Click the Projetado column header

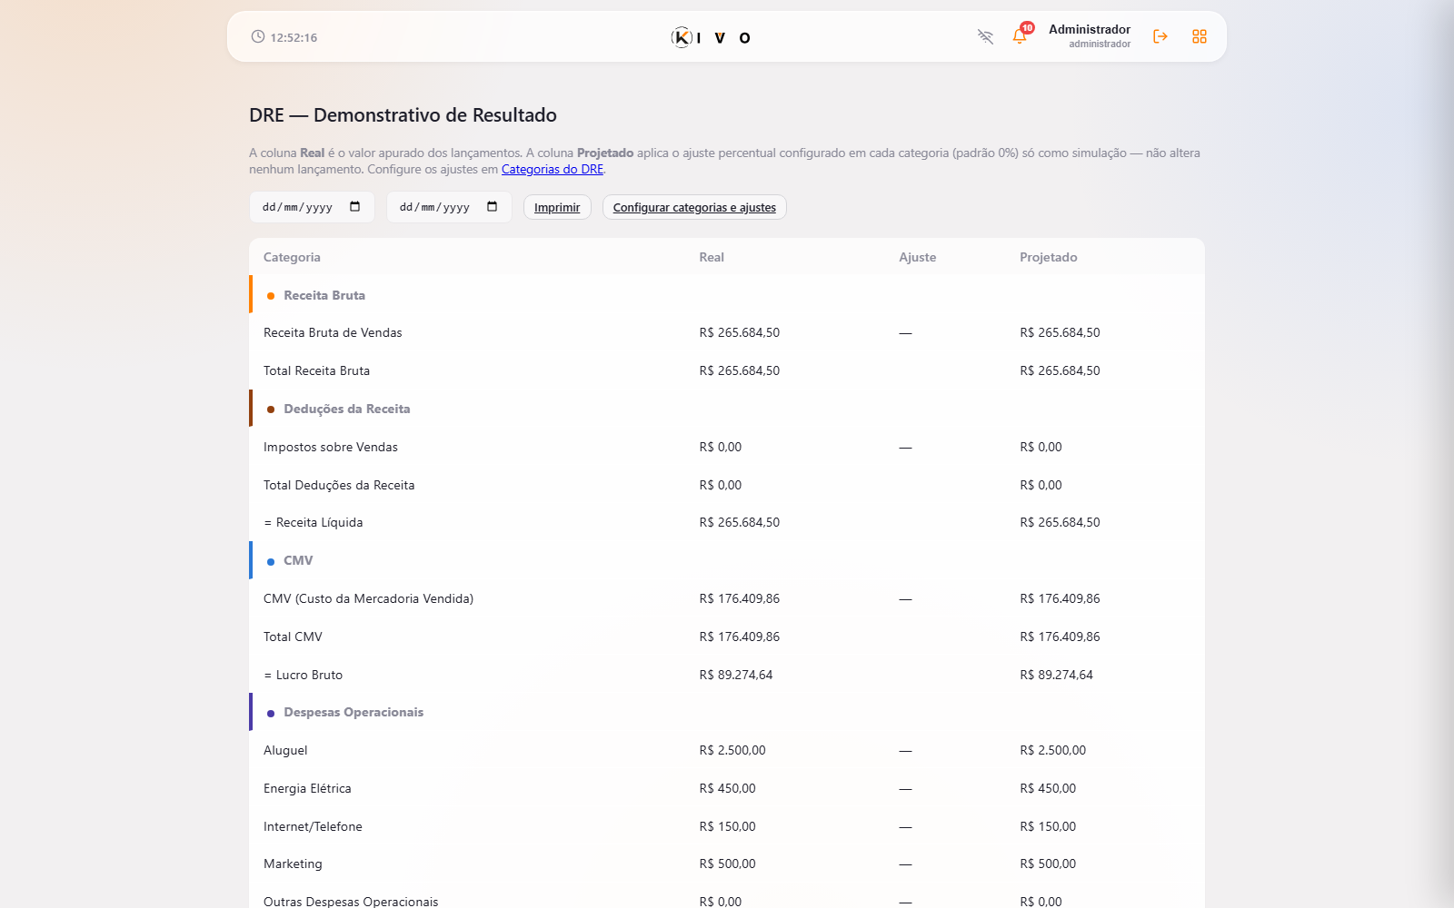1049,257
